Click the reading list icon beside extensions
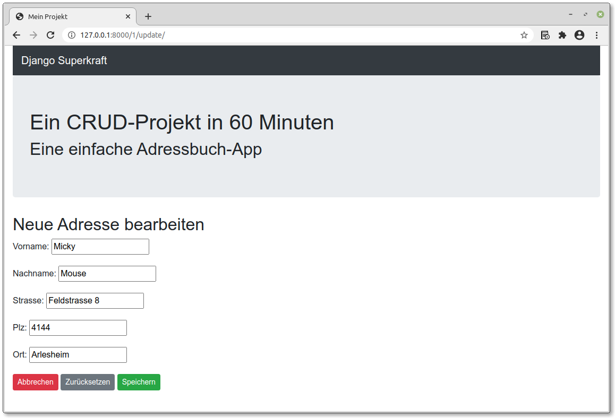Screen dimensions: 615x418 [545, 35]
